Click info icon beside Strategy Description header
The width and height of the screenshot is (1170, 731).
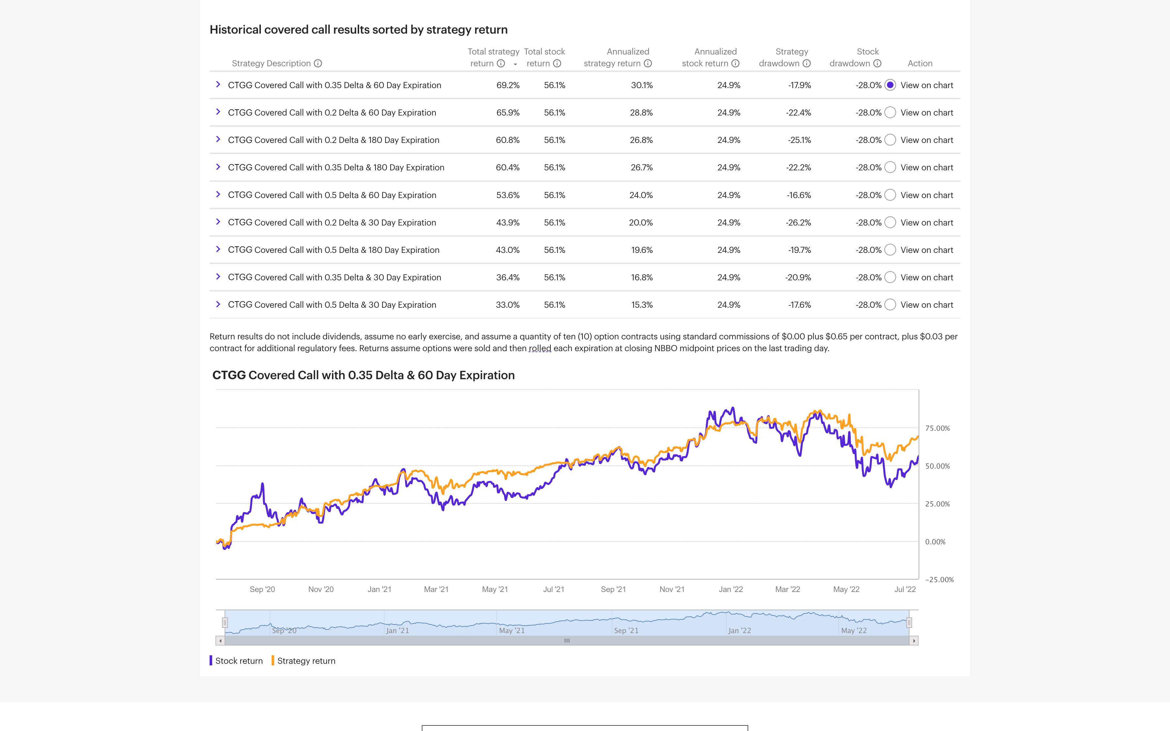click(318, 63)
